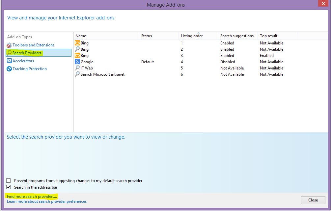Open Learn more about search provider preferences
The image size is (331, 211).
pyautogui.click(x=47, y=201)
